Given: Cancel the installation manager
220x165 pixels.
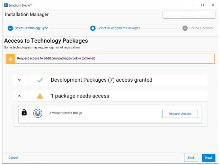Looking at the screenshot, I should [x=13, y=158].
